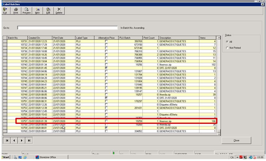Delete the batch using the Delete icon
This screenshot has height=161, width=266.
coord(59,11)
